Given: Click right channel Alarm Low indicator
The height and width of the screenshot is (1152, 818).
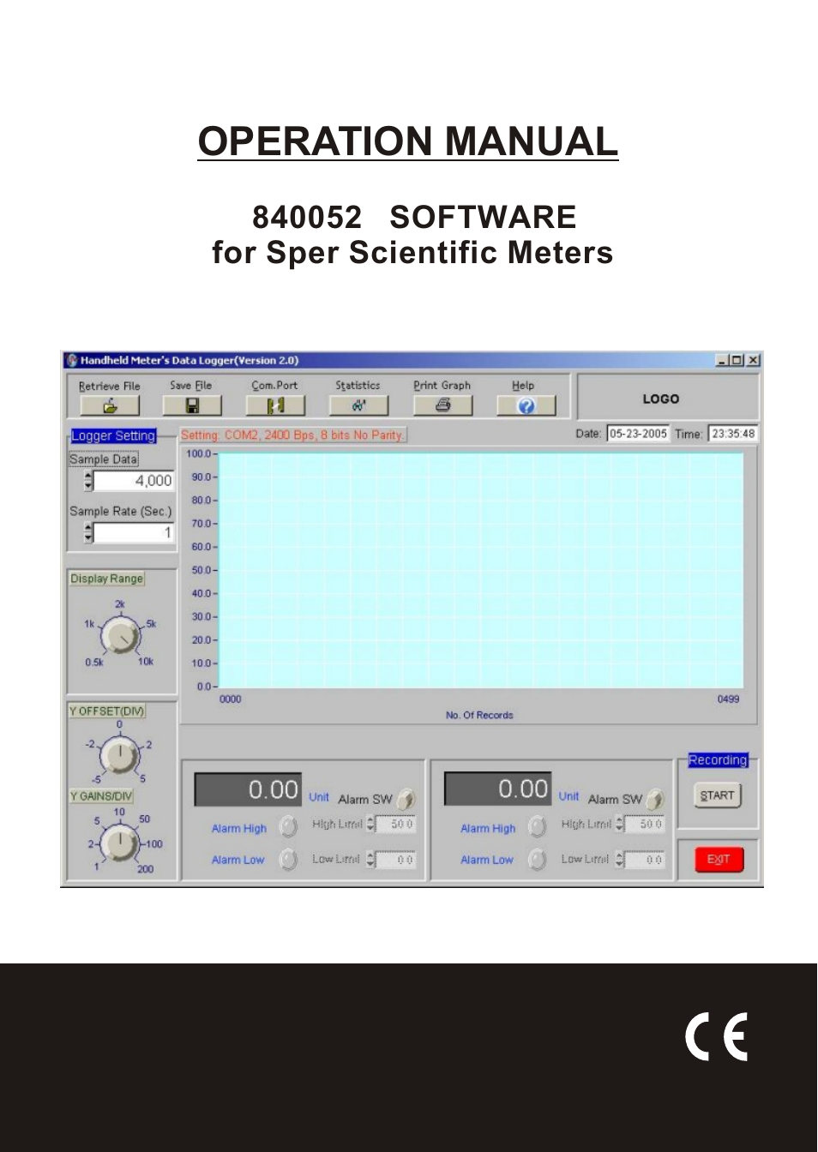Looking at the screenshot, I should tap(538, 859).
